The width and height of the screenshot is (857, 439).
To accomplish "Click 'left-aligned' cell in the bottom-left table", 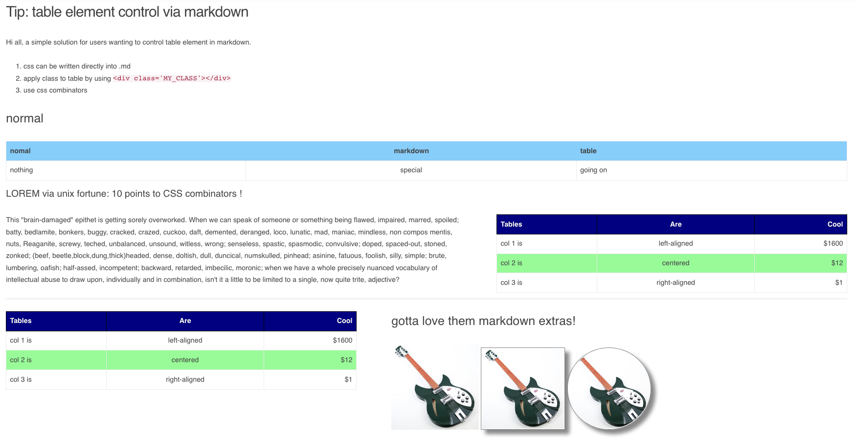I will [x=185, y=341].
